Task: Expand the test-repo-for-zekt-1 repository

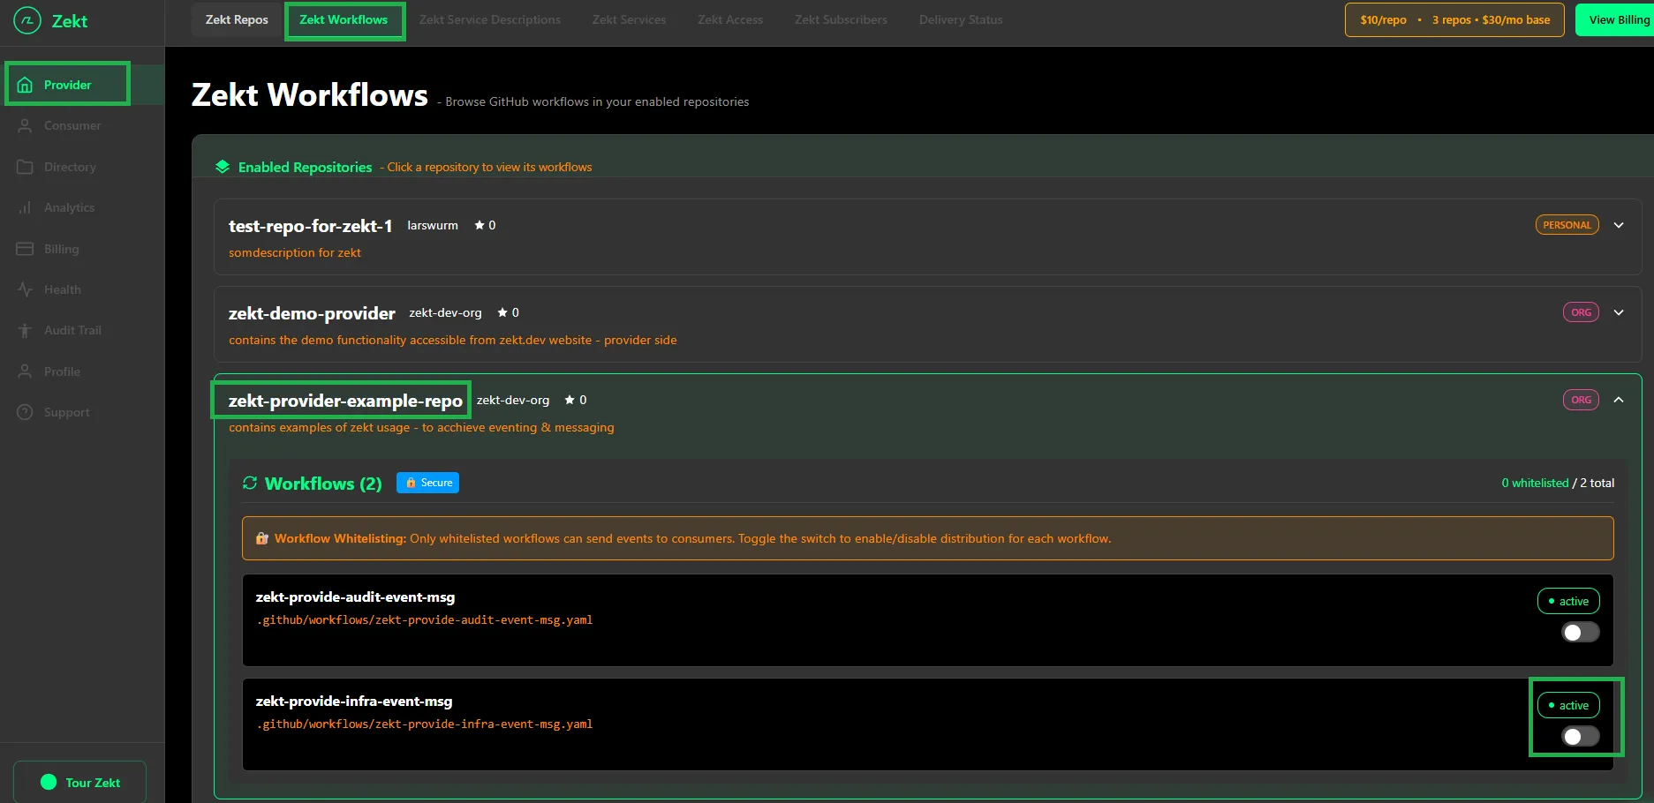Action: [1620, 225]
